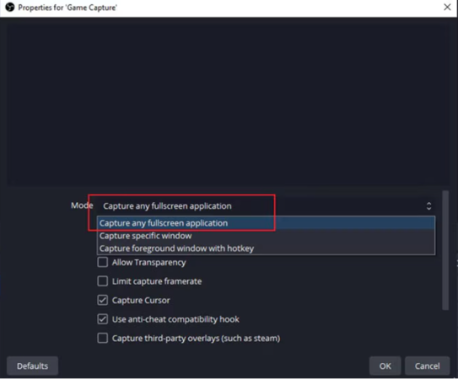458x379 pixels.
Task: Click the Capture Cursor label text
Action: 141,300
